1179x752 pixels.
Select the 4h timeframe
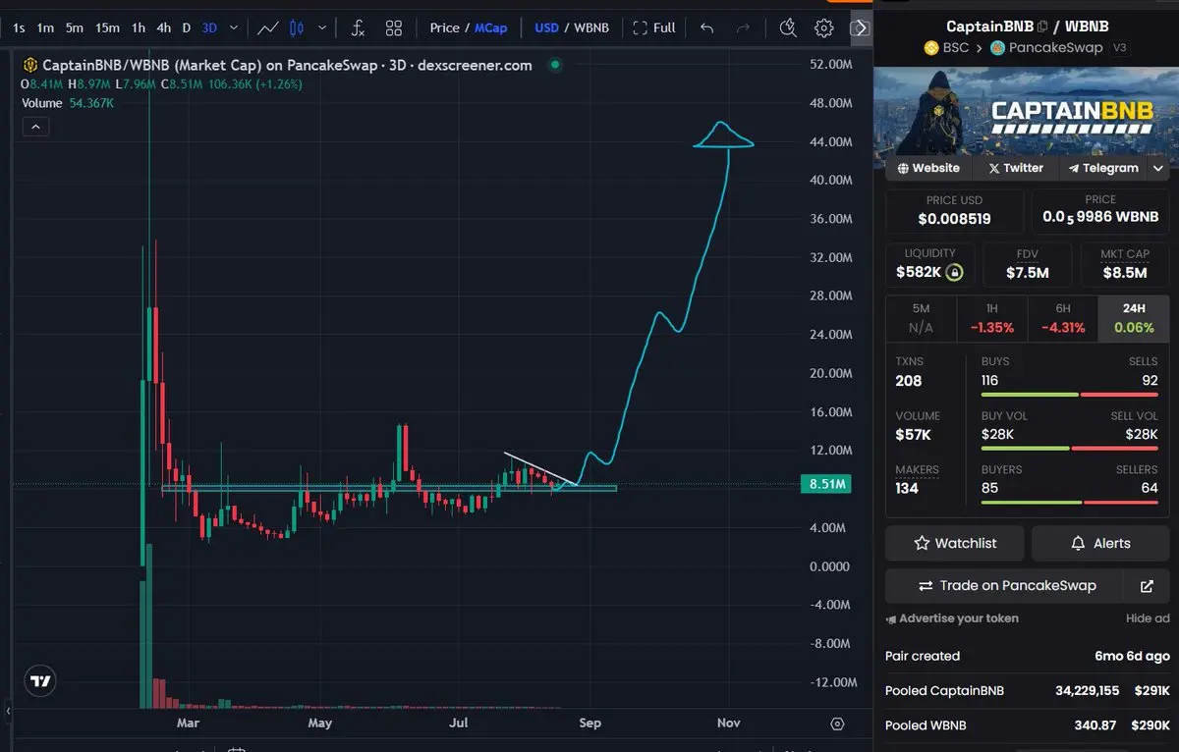click(163, 27)
